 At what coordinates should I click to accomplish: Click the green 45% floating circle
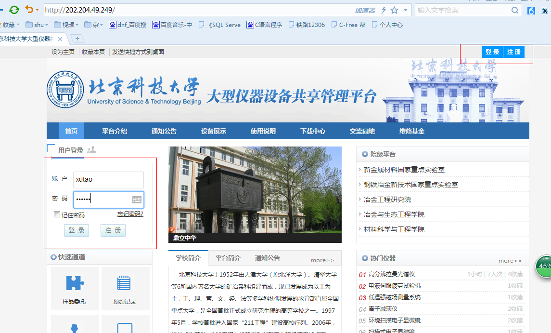[544, 266]
